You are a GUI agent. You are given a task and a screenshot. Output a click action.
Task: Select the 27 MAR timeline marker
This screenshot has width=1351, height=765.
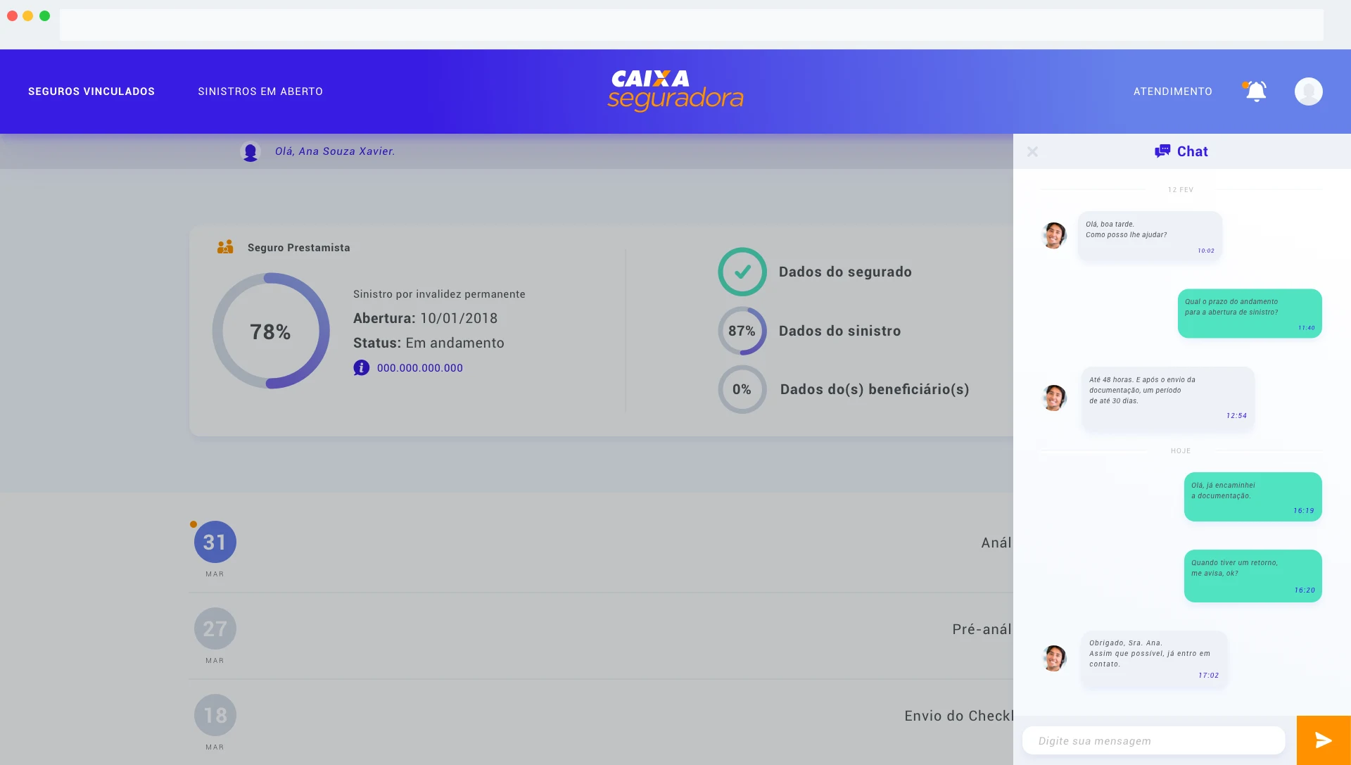[x=215, y=628]
